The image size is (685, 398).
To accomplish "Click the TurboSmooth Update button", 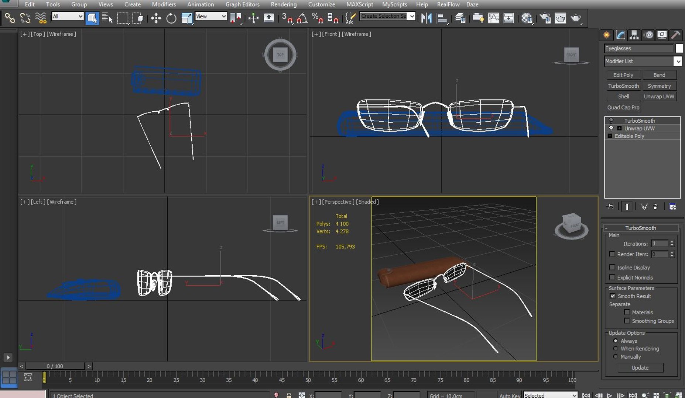I will pos(640,367).
